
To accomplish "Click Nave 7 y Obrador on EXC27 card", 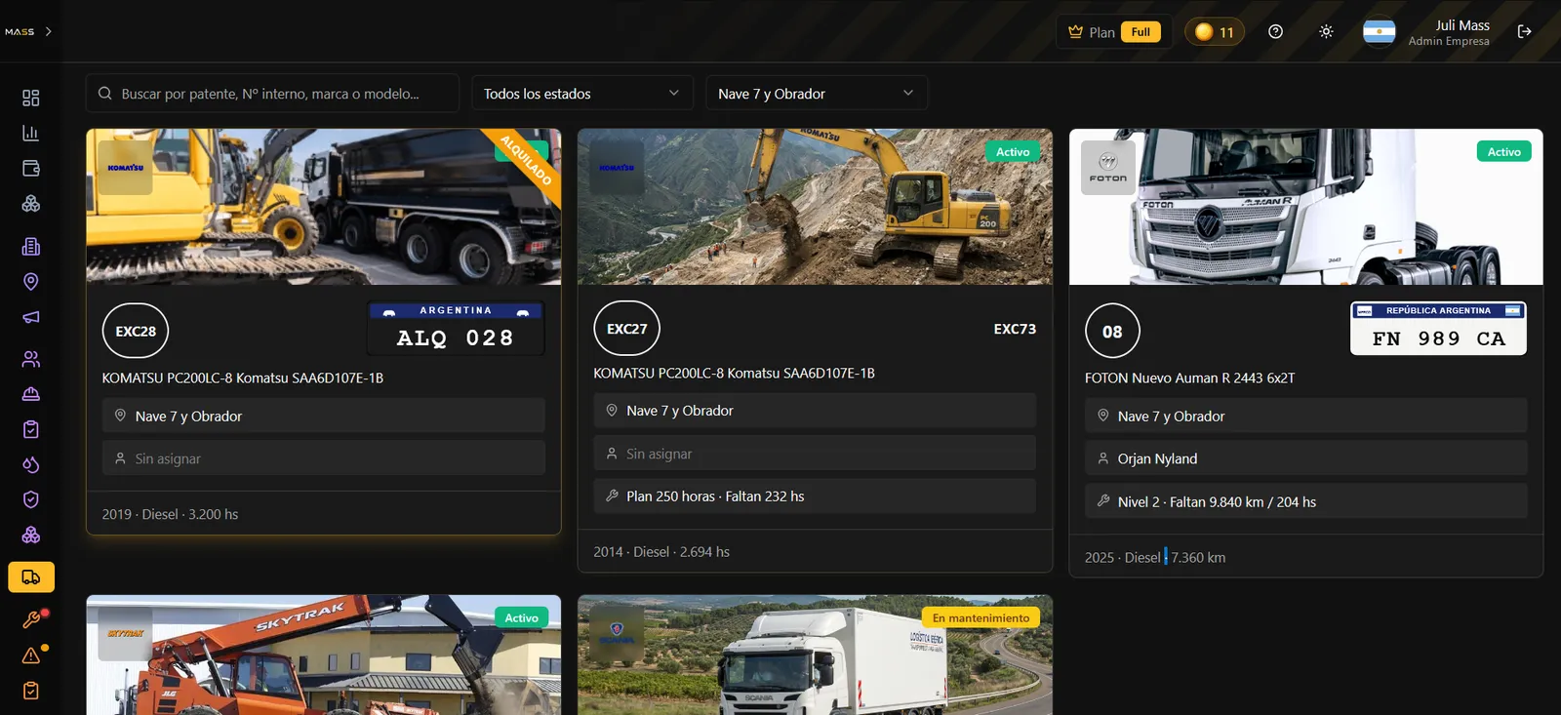I will (815, 411).
